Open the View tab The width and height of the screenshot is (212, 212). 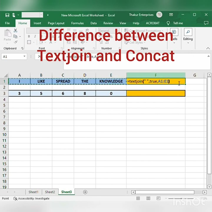(x=122, y=23)
